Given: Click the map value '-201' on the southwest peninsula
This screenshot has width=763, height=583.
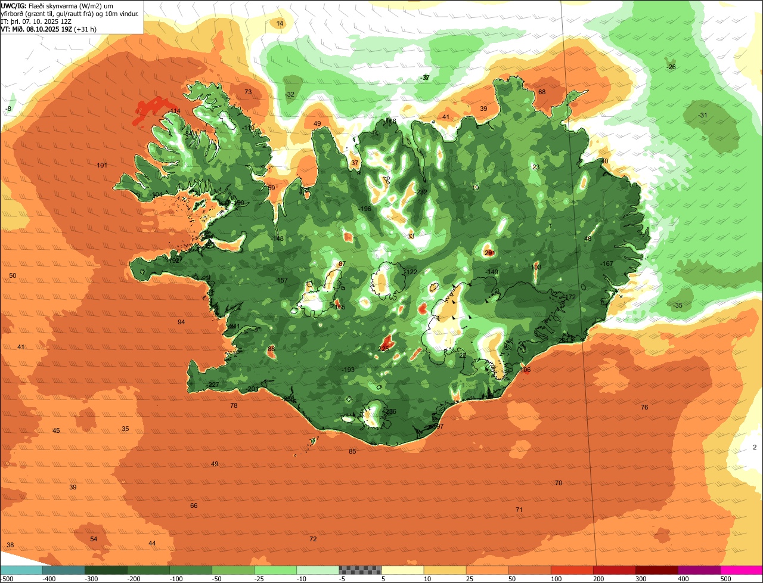Looking at the screenshot, I should coord(252,389).
